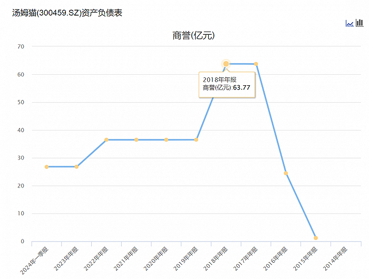Click the 2014年年报 x-axis label

coord(335,258)
